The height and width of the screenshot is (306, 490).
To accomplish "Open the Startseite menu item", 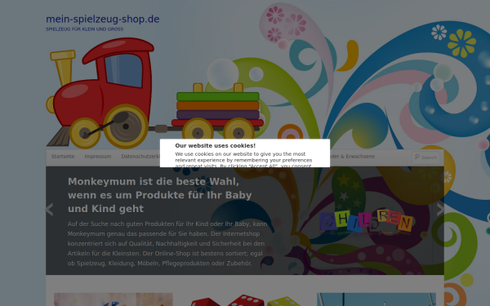I will [63, 157].
